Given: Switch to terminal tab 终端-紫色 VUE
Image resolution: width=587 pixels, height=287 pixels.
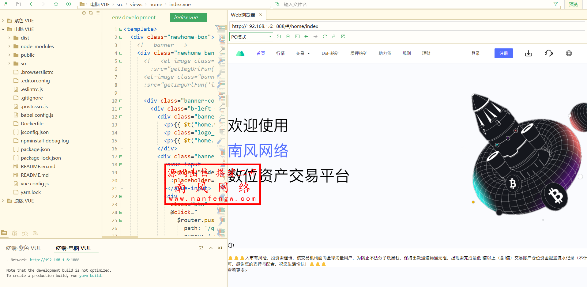Looking at the screenshot, I should (24, 248).
